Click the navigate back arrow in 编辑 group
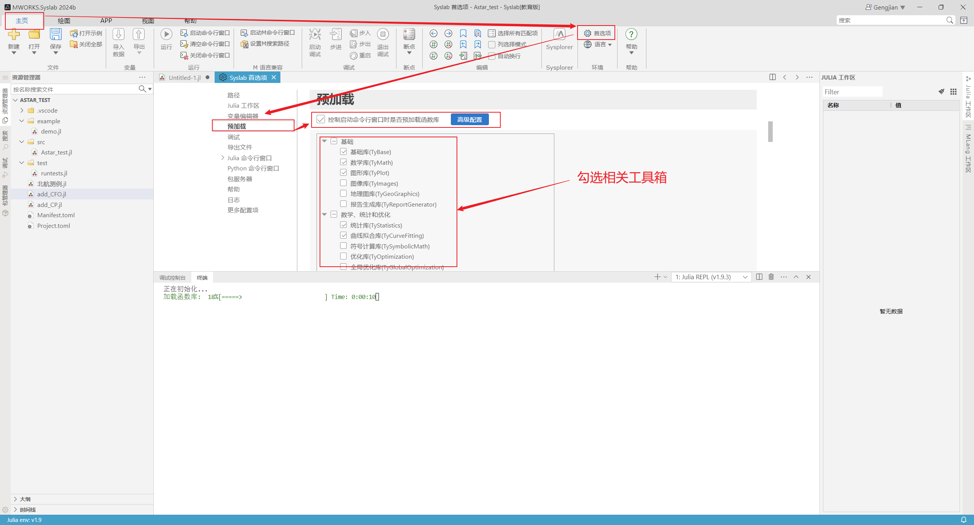 [433, 33]
